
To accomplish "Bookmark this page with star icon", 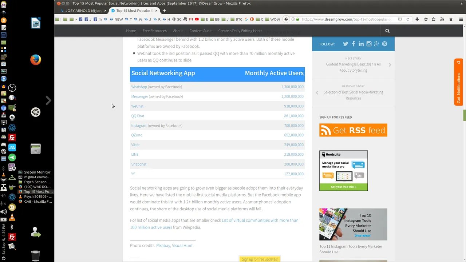I will [426, 19].
